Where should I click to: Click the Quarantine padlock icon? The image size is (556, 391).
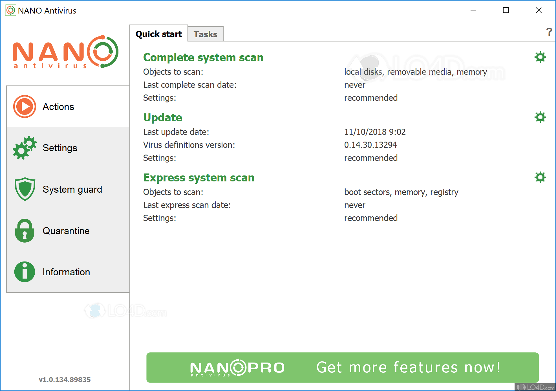[25, 230]
